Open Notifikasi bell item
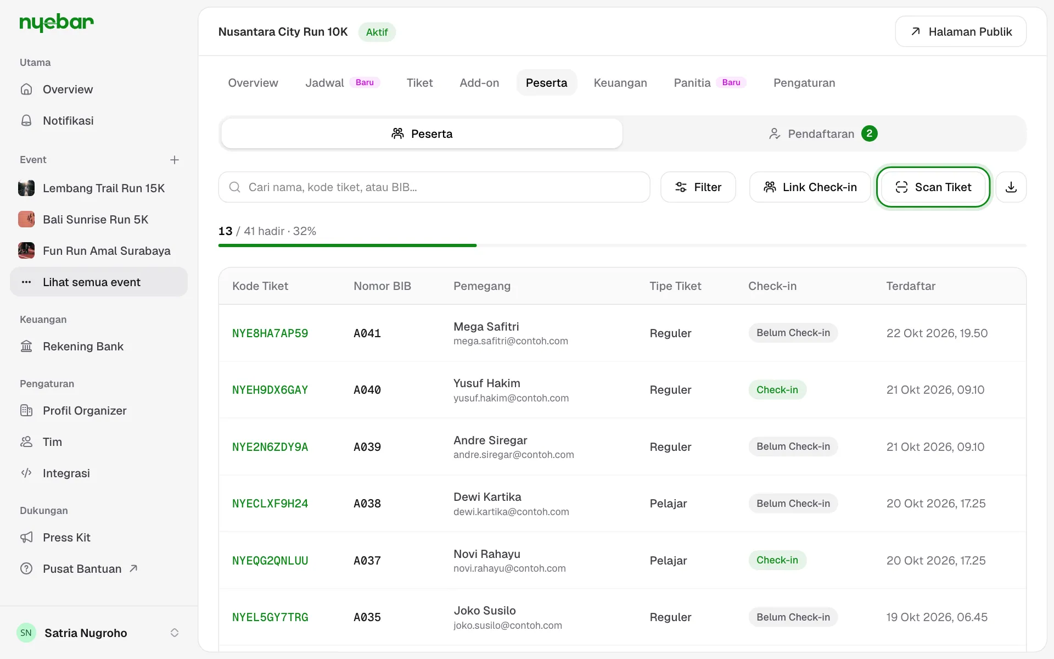 pos(99,121)
